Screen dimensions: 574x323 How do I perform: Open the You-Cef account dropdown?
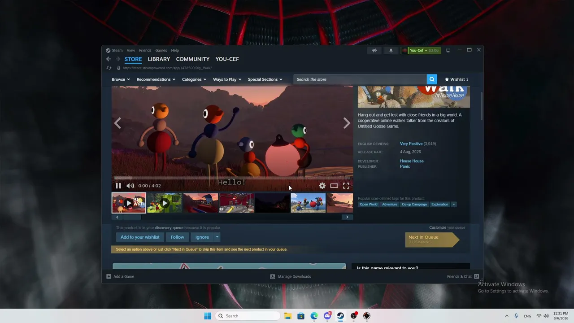tap(421, 51)
